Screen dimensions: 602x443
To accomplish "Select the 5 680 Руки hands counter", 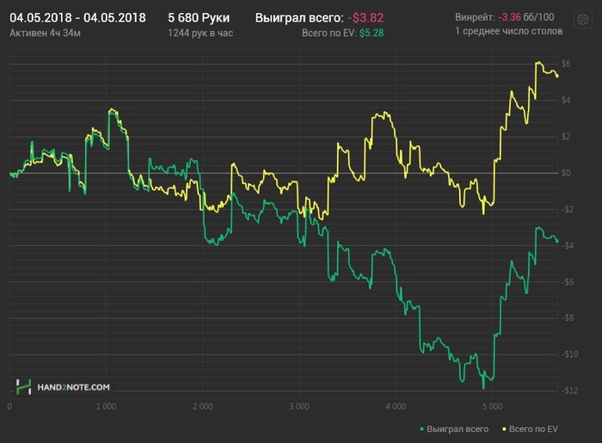I will pyautogui.click(x=200, y=17).
